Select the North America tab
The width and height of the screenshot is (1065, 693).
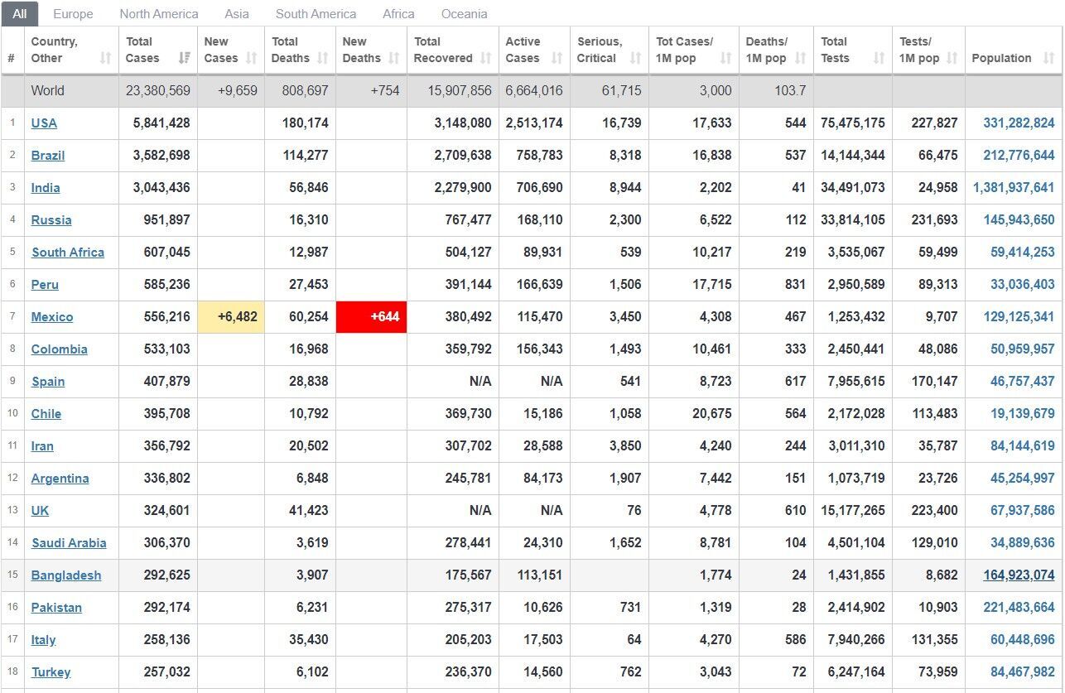(x=159, y=14)
